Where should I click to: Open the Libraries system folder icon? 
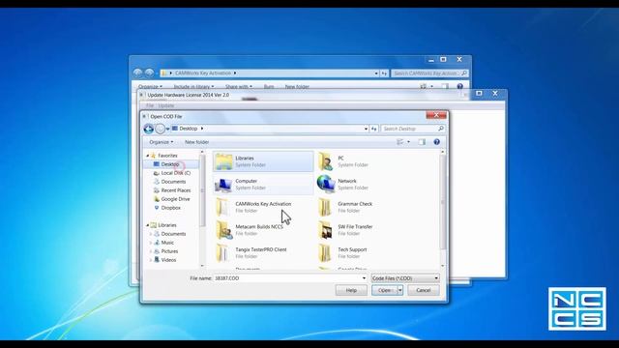[x=223, y=161]
